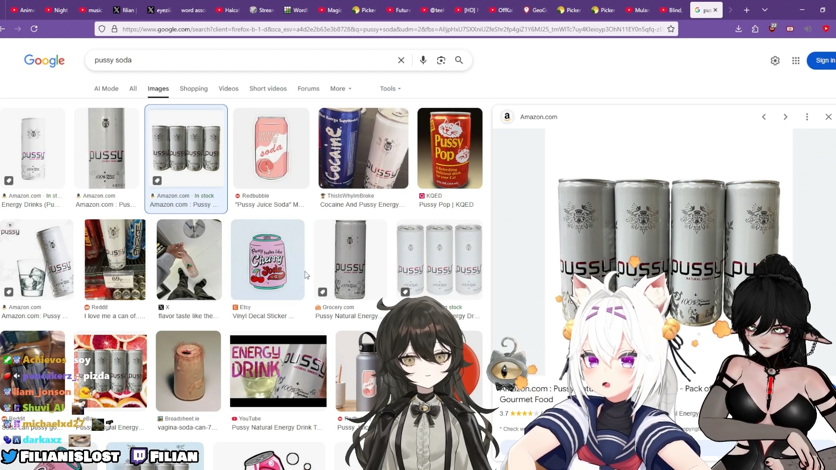The image size is (836, 470).
Task: Open the Google apps grid
Action: (796, 60)
